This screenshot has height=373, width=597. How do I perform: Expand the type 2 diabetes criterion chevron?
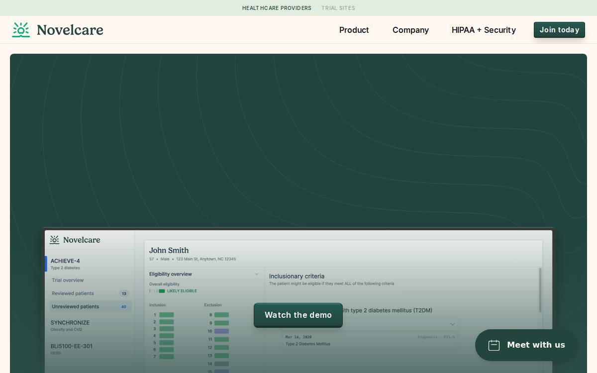pyautogui.click(x=452, y=324)
